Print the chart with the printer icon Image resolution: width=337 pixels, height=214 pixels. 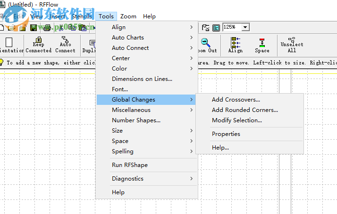[x=47, y=28]
